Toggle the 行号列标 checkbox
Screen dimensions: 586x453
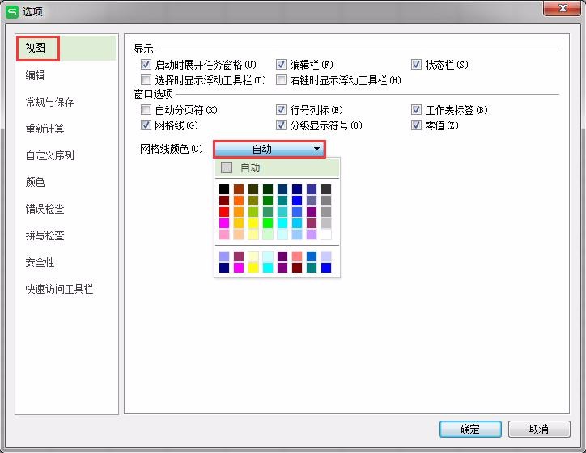(281, 110)
